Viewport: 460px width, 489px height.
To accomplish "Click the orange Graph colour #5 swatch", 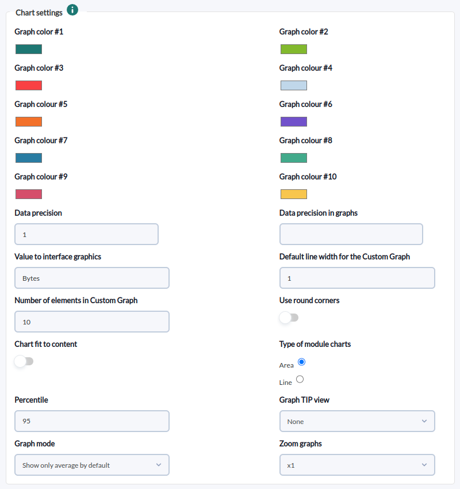I will pyautogui.click(x=29, y=121).
